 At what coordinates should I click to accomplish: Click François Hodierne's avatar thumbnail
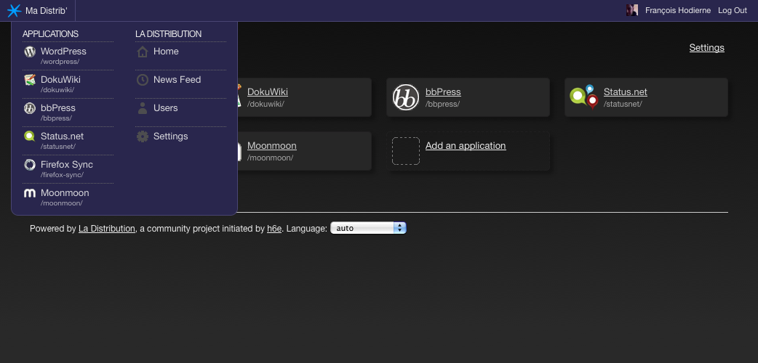click(x=632, y=10)
